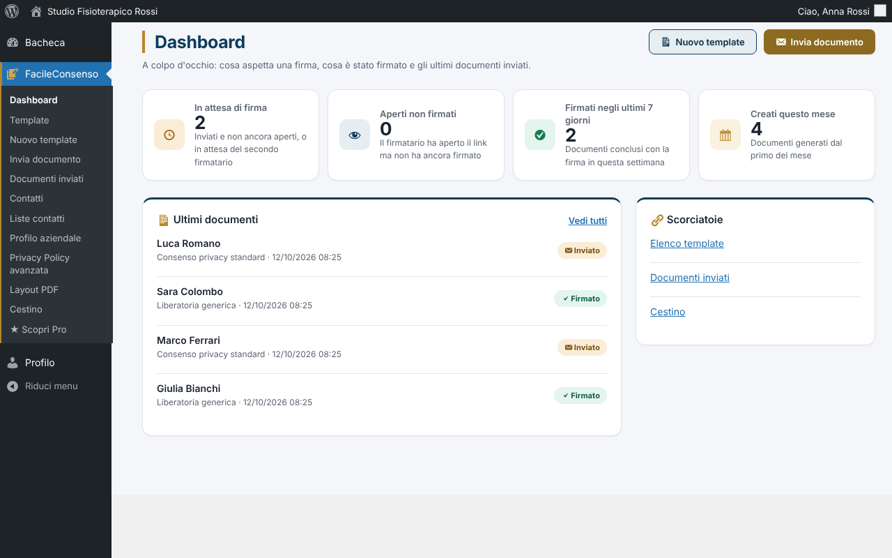Click the home icon beside Studio Fisioterapico Rossi

(x=36, y=11)
